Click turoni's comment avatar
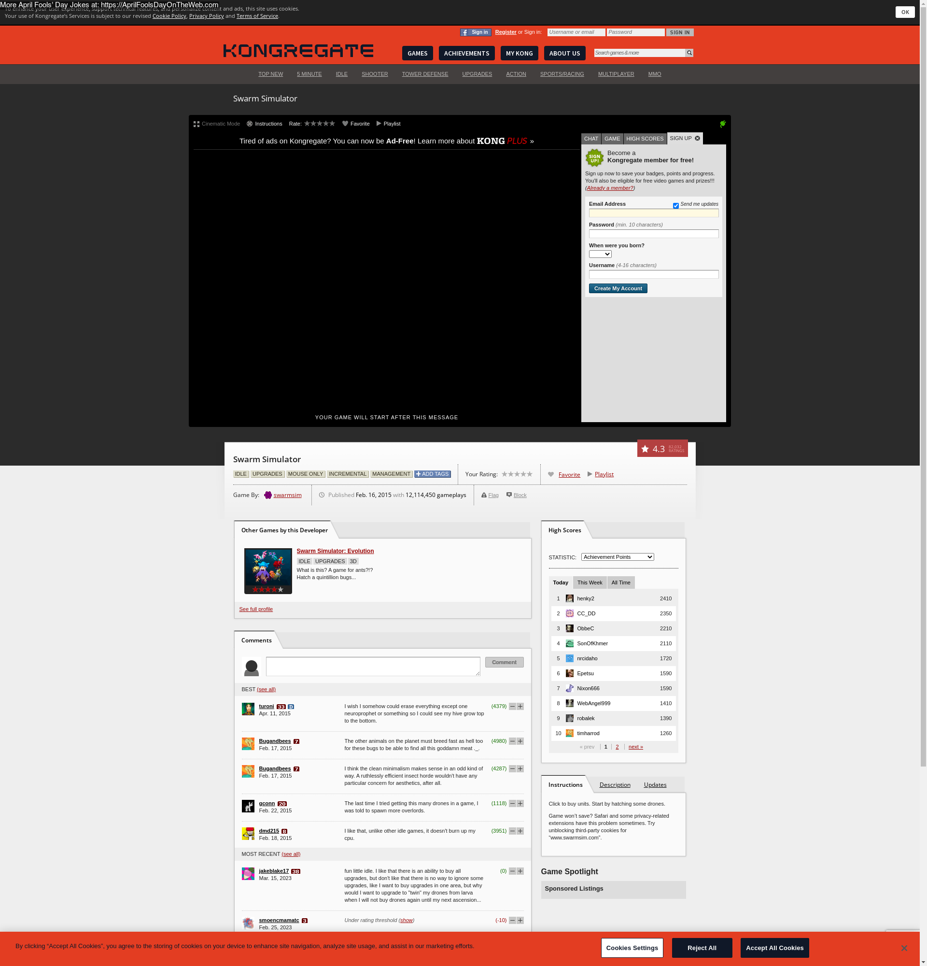 coord(248,709)
